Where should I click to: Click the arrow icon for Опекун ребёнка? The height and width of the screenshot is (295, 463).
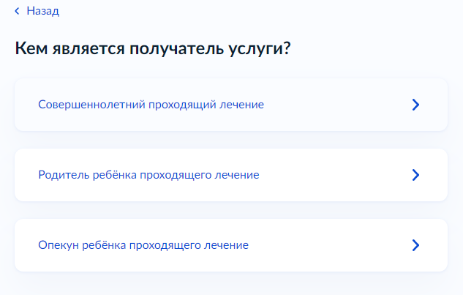[x=415, y=245]
